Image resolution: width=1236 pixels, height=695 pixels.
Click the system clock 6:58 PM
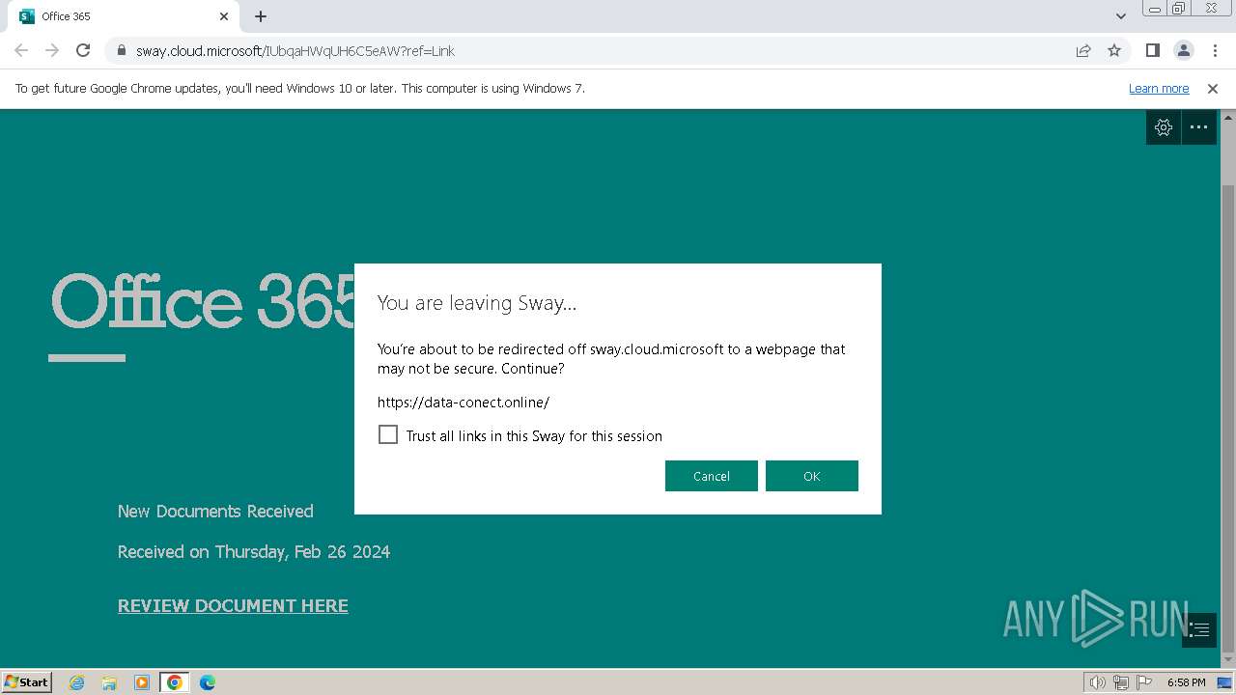[x=1186, y=682]
